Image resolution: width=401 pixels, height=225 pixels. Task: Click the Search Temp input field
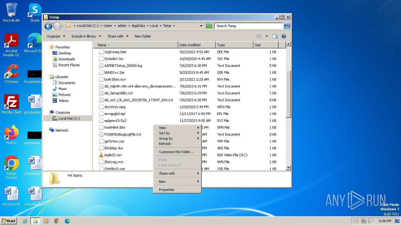click(249, 26)
